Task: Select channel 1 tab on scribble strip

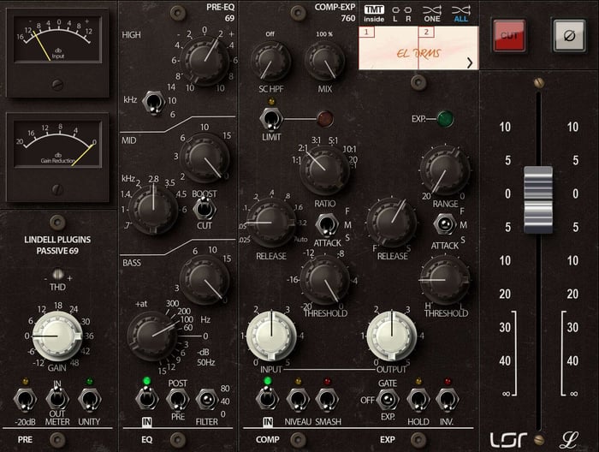Action: pyautogui.click(x=367, y=32)
